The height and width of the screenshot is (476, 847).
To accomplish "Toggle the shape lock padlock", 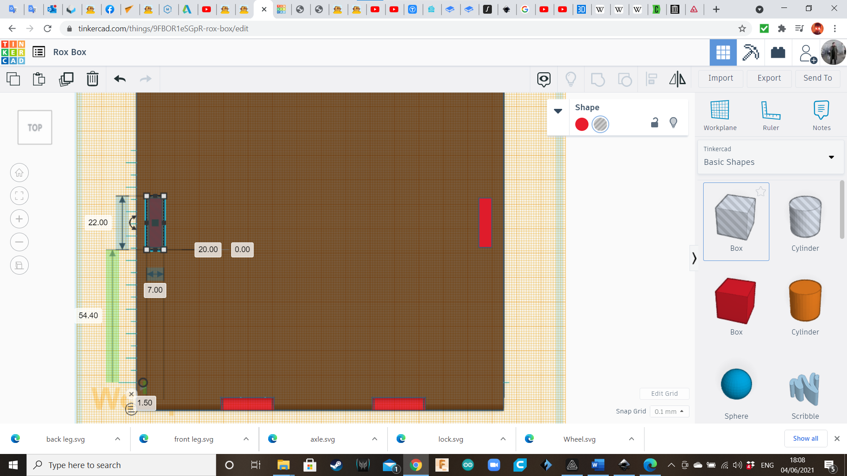I will [x=655, y=123].
